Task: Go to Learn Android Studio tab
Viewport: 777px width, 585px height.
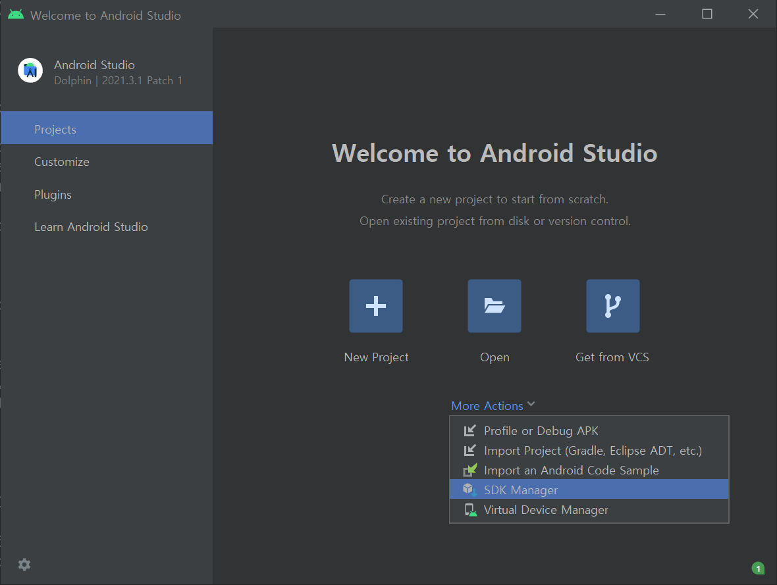Action: point(107,226)
